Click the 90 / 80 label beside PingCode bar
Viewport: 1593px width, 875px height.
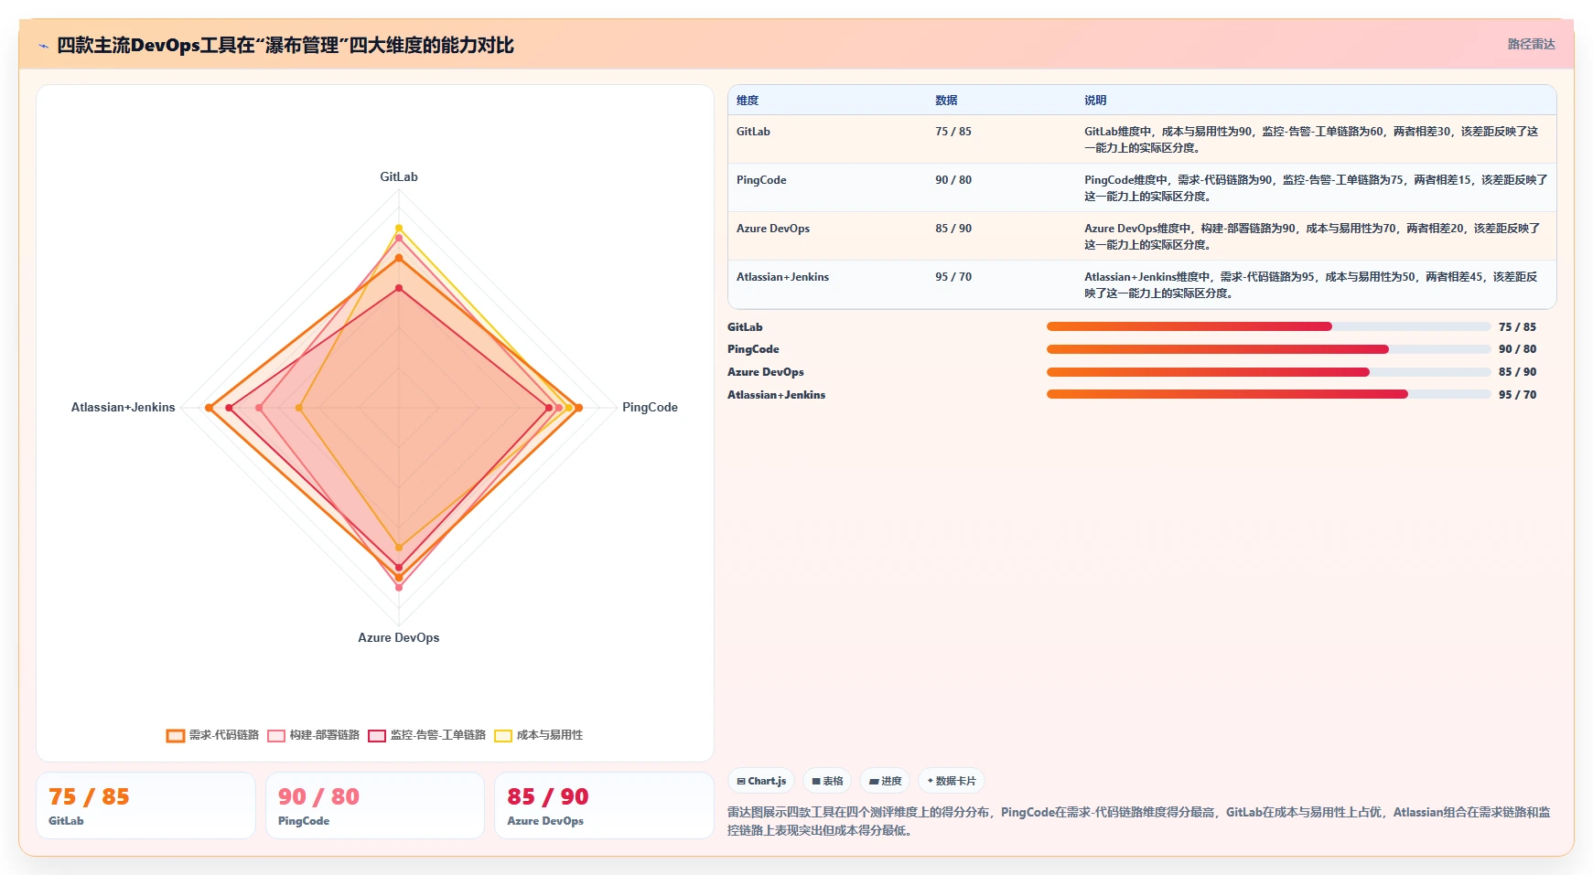click(x=1517, y=349)
